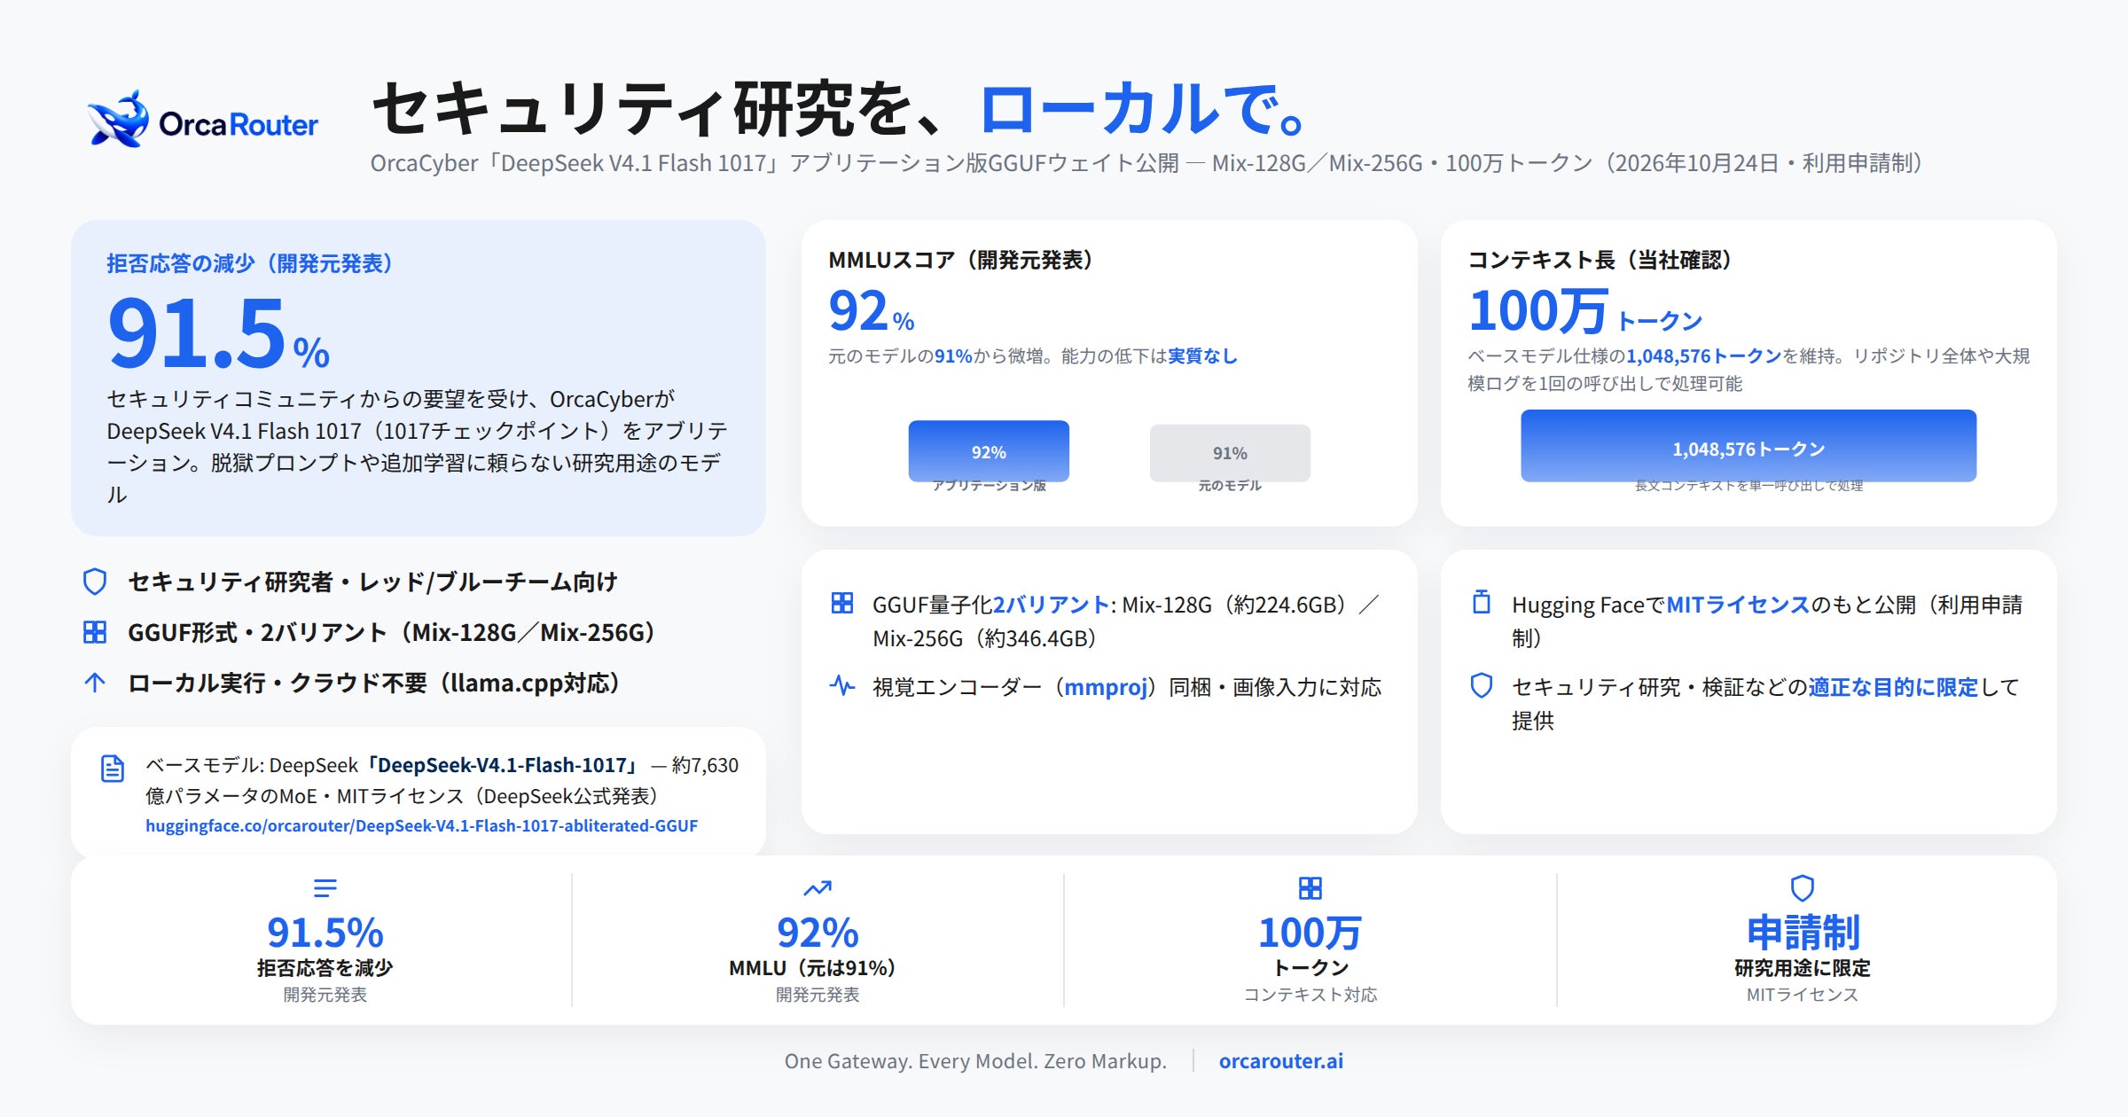Open the huggingface.co/orcarouter model link

[422, 825]
